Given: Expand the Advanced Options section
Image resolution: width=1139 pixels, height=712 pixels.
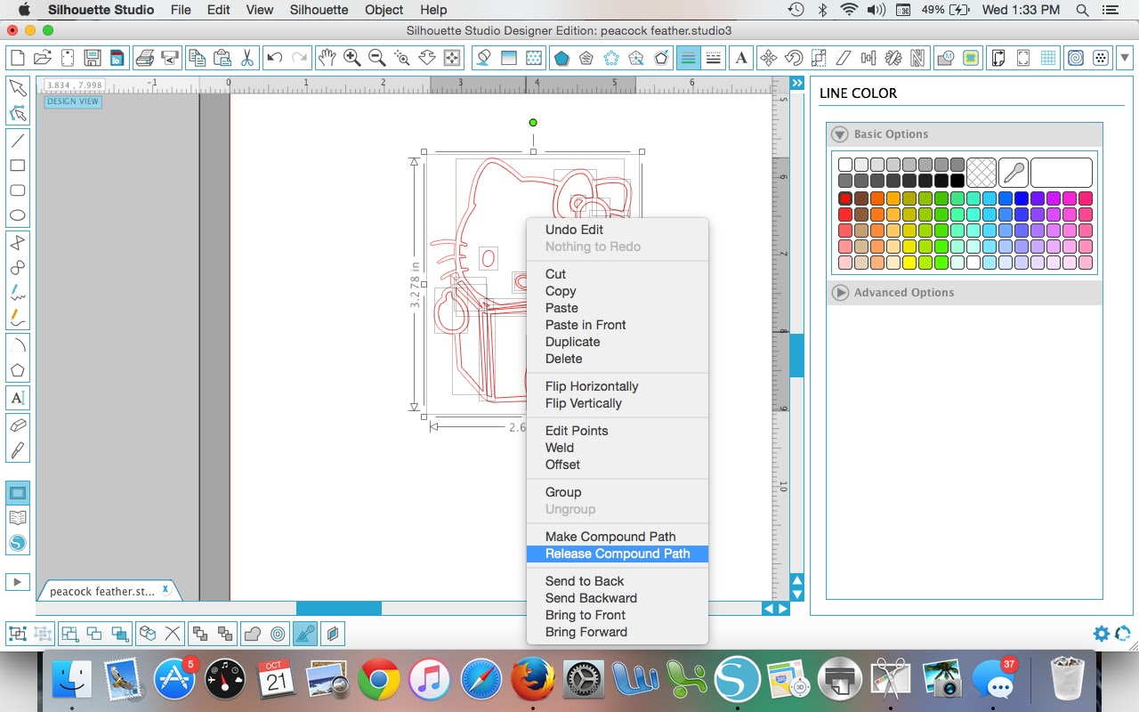Looking at the screenshot, I should 839,292.
